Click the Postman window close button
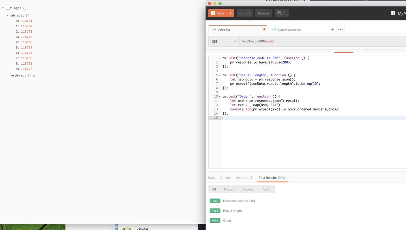 [x=209, y=3]
